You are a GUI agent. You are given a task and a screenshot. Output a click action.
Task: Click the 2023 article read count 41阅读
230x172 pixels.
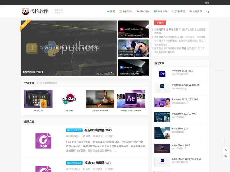tap(98, 136)
